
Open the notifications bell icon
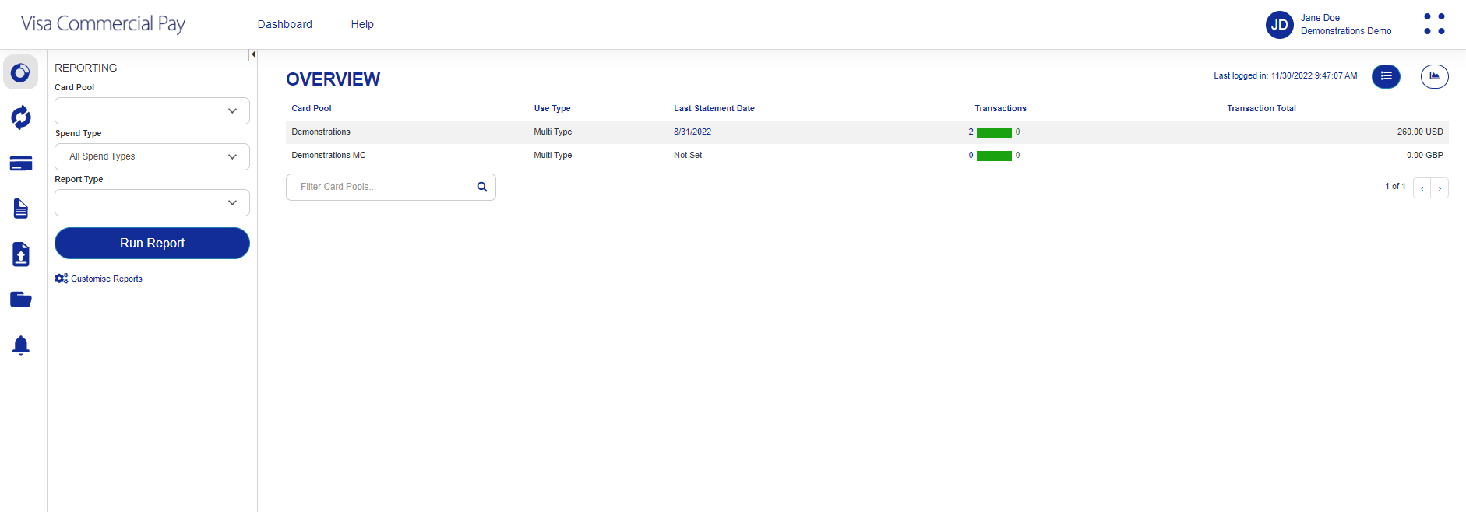(21, 345)
